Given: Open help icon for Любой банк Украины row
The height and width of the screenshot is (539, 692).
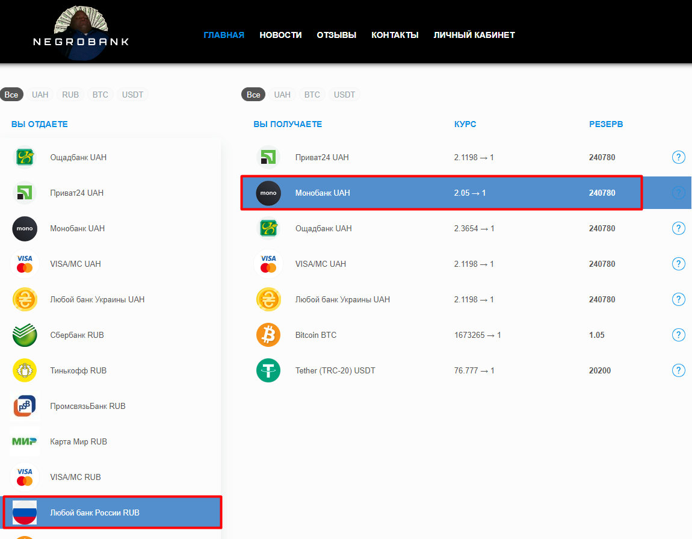Looking at the screenshot, I should pos(678,299).
